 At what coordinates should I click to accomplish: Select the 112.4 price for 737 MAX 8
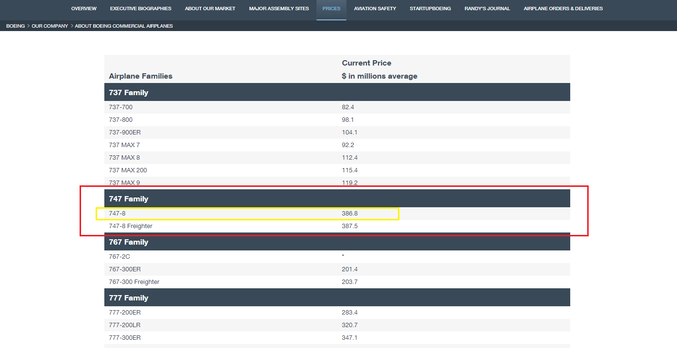tap(350, 158)
